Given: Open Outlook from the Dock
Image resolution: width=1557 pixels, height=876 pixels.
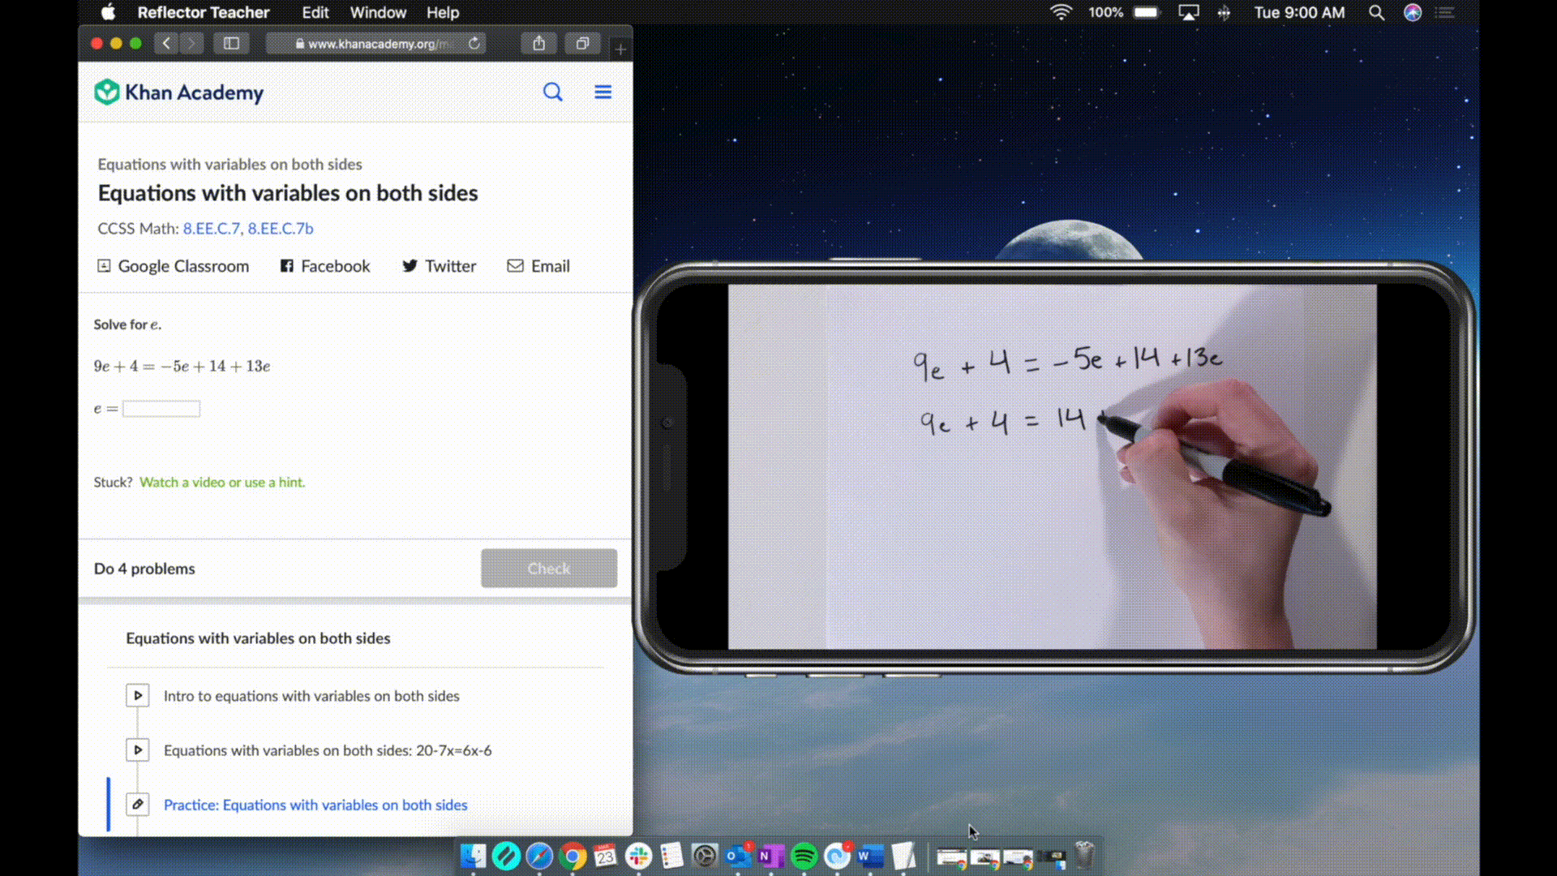Looking at the screenshot, I should pyautogui.click(x=738, y=856).
